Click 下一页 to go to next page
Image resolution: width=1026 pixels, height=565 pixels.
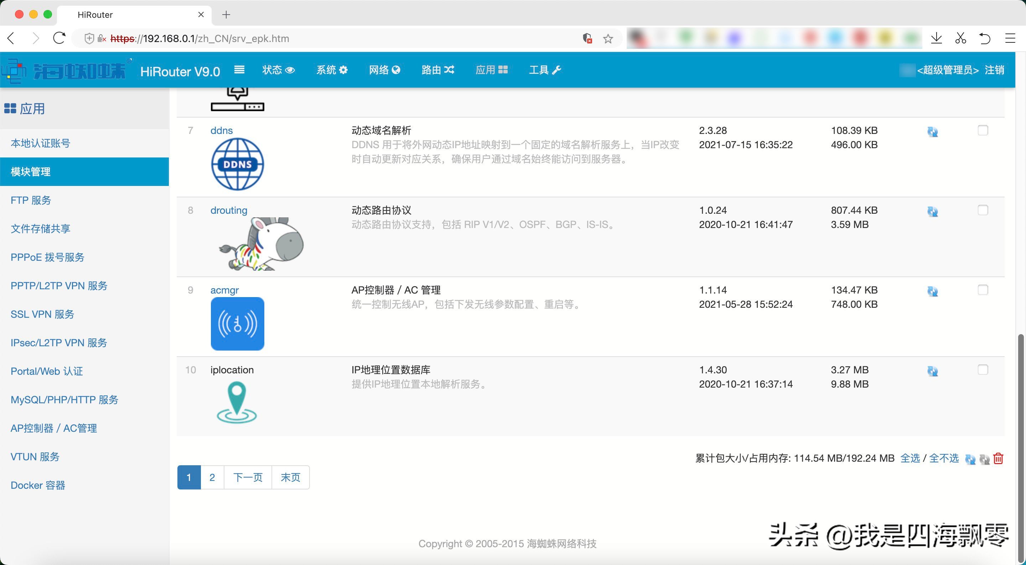pyautogui.click(x=247, y=477)
